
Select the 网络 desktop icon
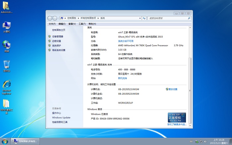click(x=7, y=46)
